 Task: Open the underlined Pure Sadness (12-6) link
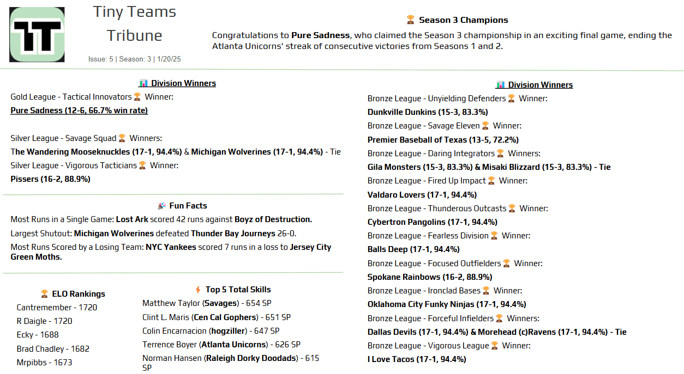(x=79, y=111)
